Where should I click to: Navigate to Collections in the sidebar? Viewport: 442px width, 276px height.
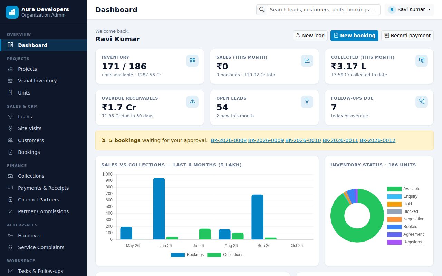pos(44,176)
